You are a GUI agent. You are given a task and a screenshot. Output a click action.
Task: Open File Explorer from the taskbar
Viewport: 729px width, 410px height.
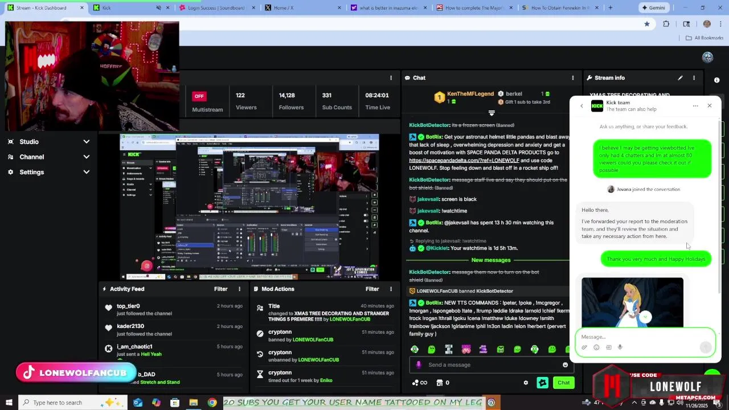click(194, 403)
